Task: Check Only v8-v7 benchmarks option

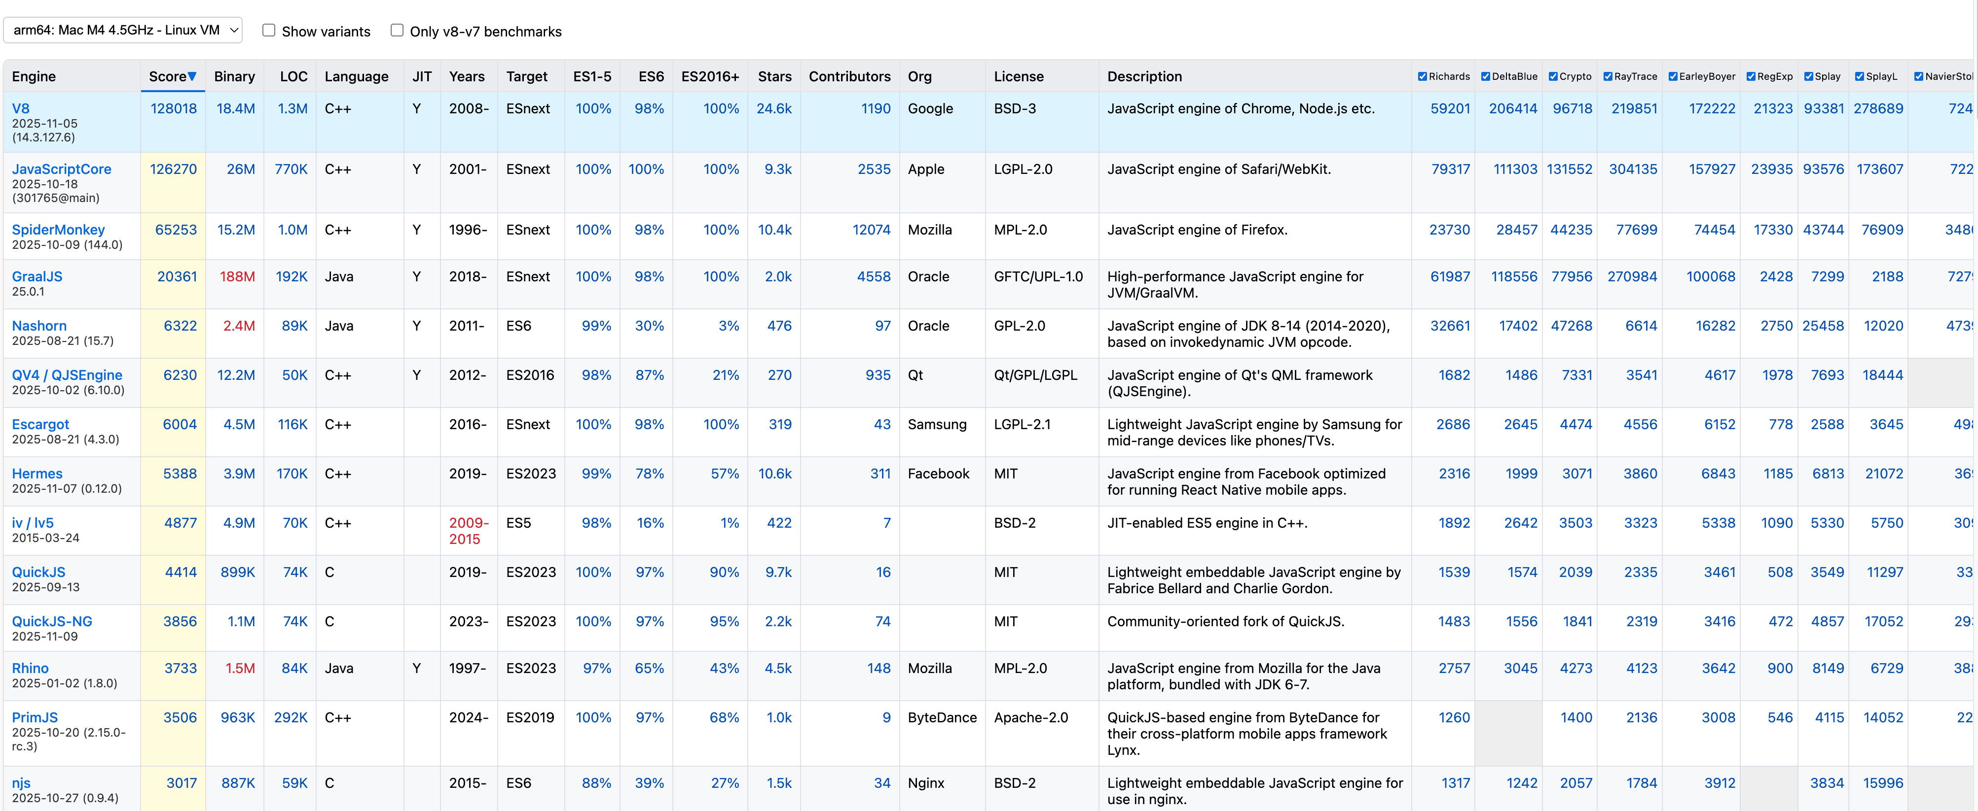Action: (x=397, y=30)
